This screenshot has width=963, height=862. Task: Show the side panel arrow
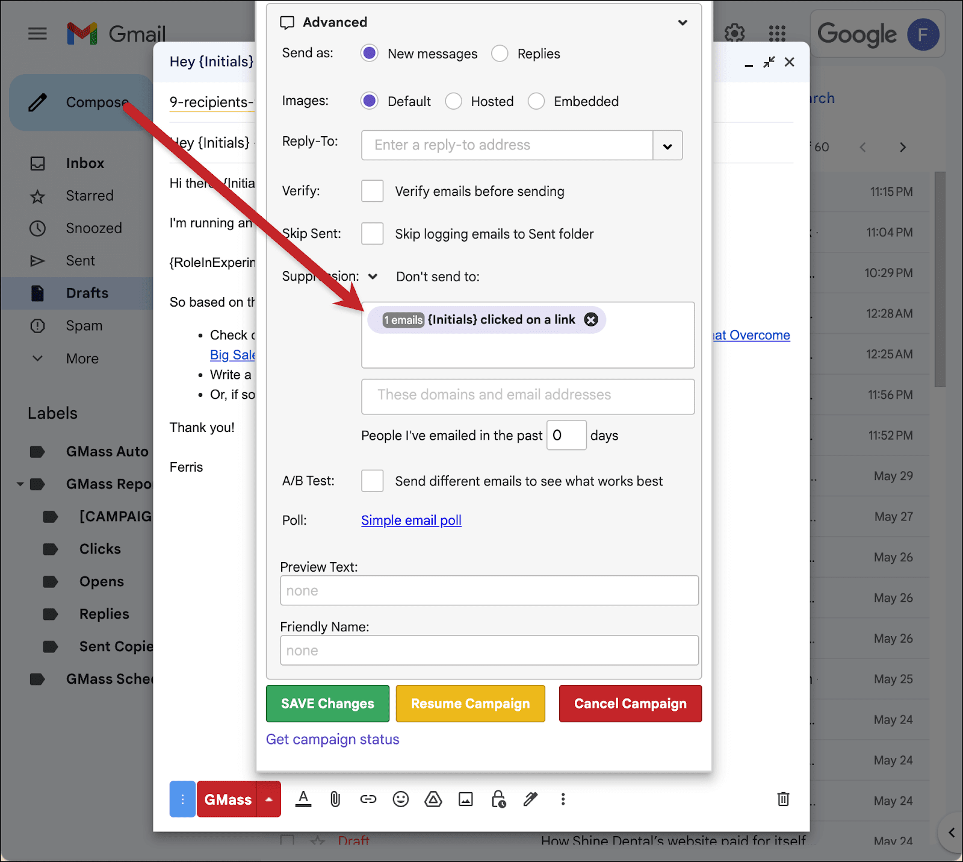[952, 832]
